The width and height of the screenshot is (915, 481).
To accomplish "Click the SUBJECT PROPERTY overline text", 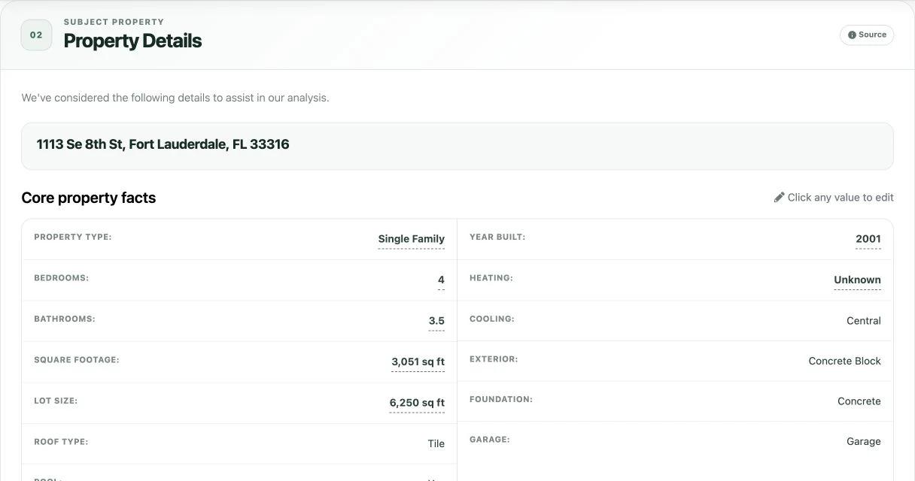I will 114,23.
